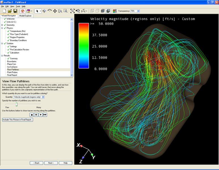Open the Quantity dropdown for pathline coloring
This screenshot has height=170, width=219.
click(29, 97)
